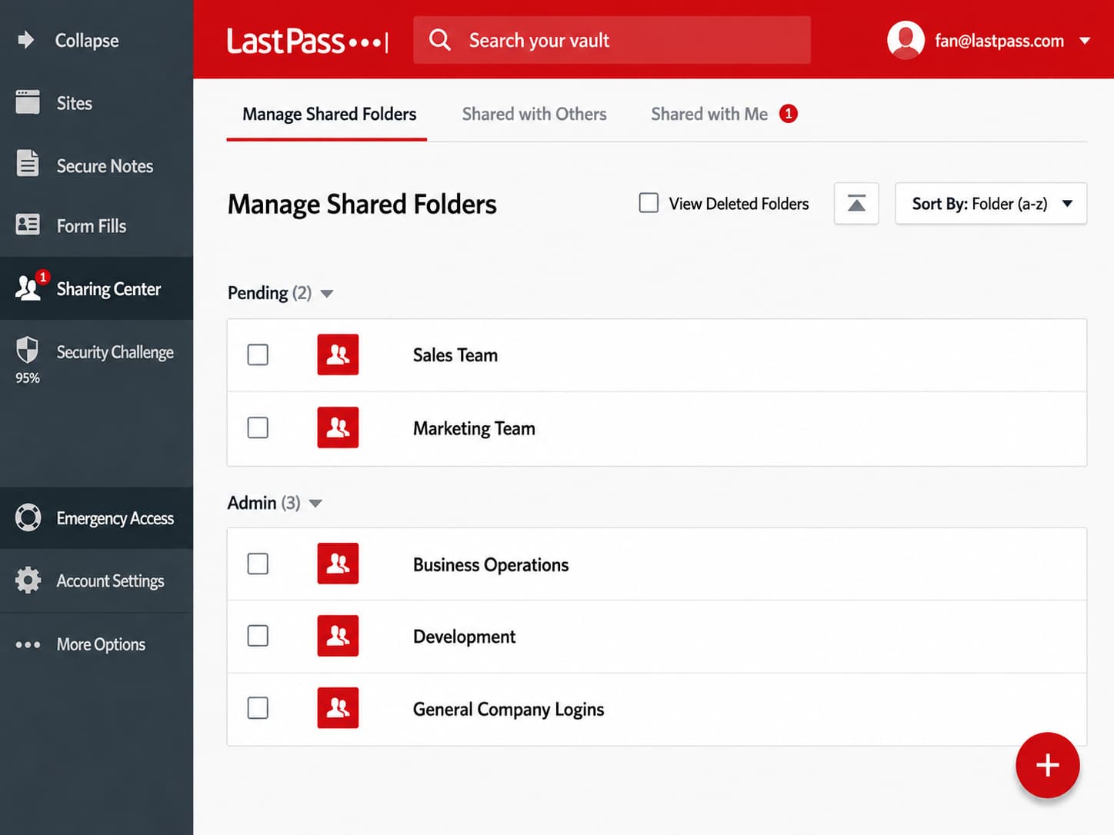The image size is (1114, 835).
Task: Tick the General Company Logins checkbox
Action: (x=258, y=707)
